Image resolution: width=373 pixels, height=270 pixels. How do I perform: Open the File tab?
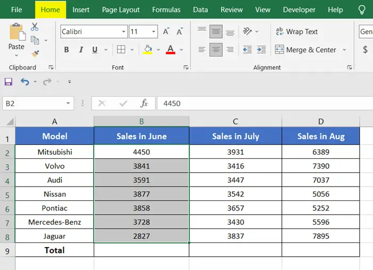[17, 10]
